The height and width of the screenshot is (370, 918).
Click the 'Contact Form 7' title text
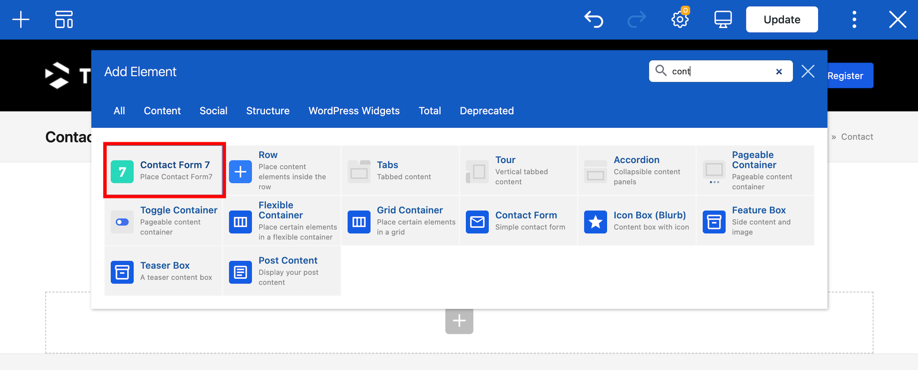coord(175,165)
